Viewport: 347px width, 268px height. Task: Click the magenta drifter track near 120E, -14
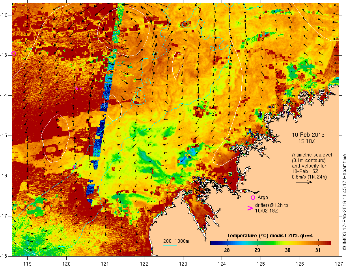(78, 88)
